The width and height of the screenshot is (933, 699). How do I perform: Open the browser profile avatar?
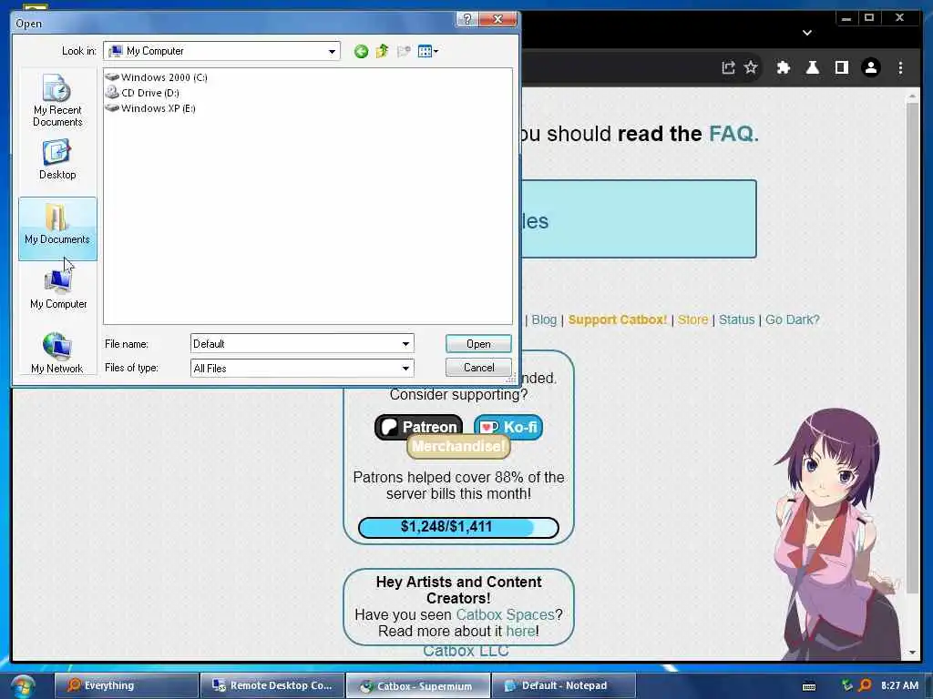pos(870,67)
